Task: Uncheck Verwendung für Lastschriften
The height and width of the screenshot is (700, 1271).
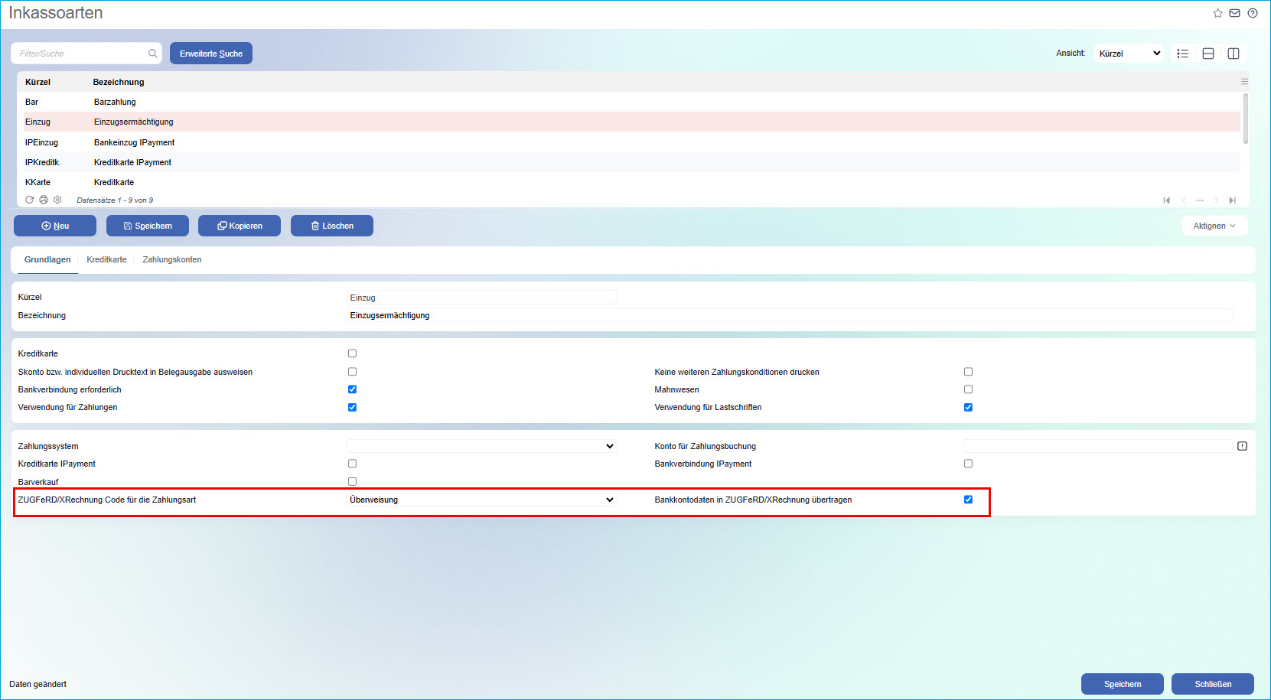Action: tap(968, 407)
